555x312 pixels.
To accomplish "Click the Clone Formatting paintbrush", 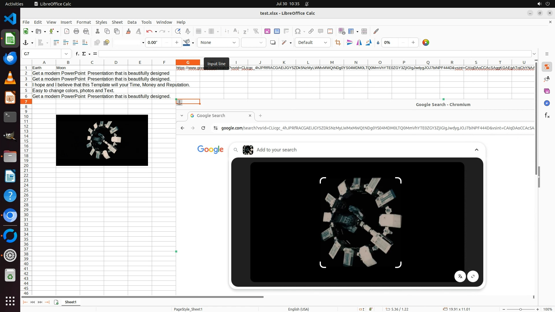I will (128, 31).
